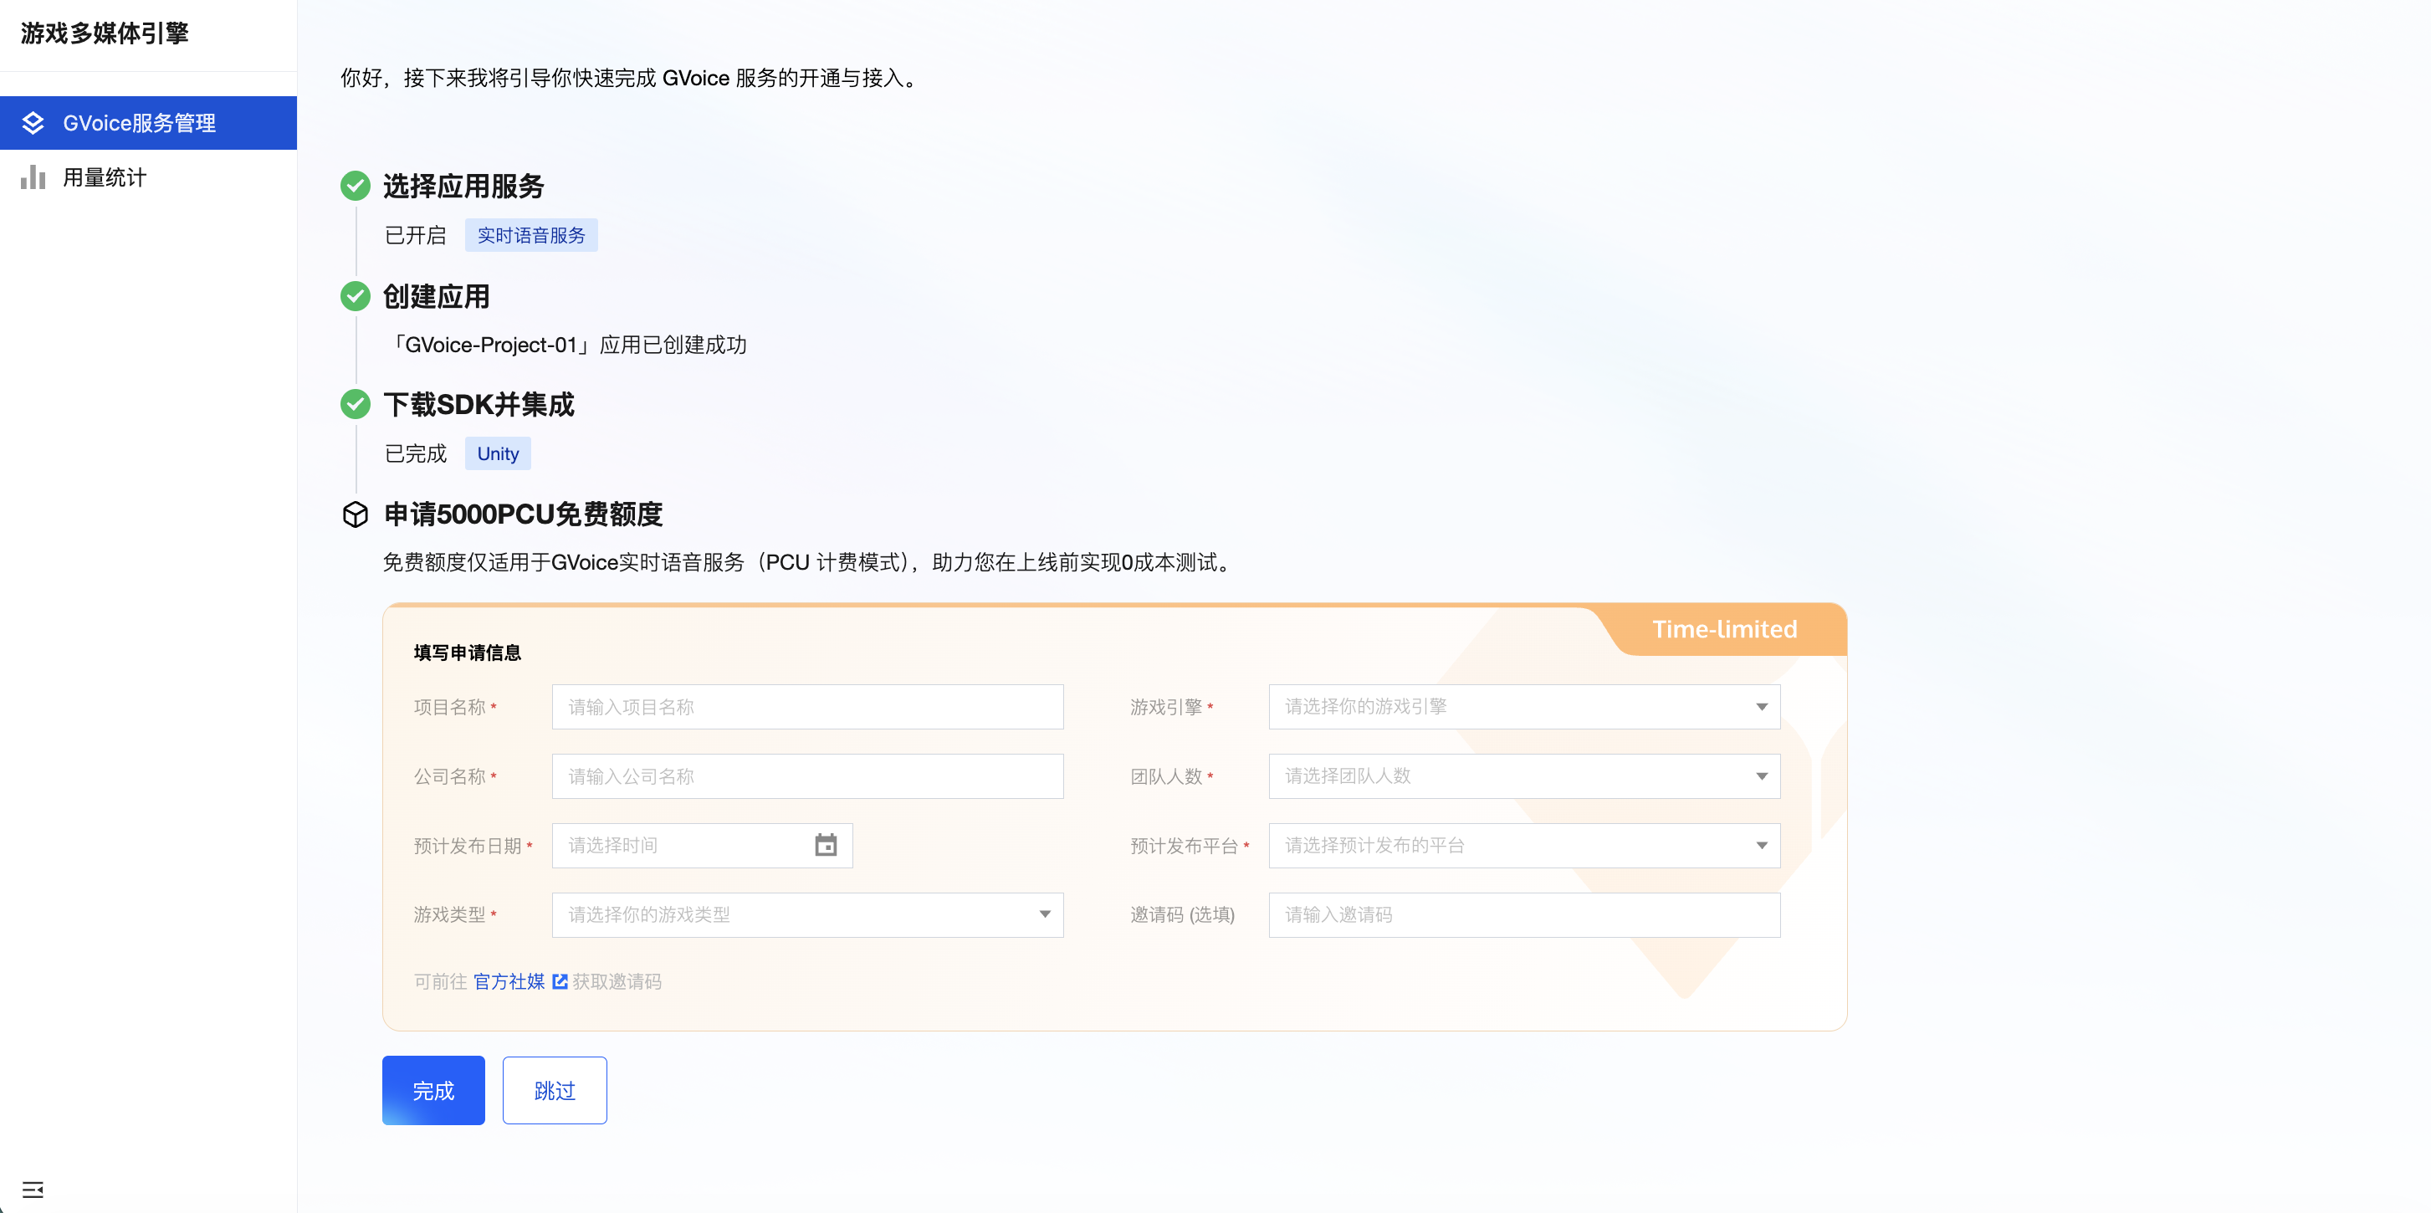Open the calendar icon in 预计发布日期

point(826,845)
